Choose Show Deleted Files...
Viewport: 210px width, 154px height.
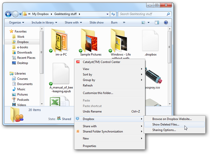click(175, 124)
